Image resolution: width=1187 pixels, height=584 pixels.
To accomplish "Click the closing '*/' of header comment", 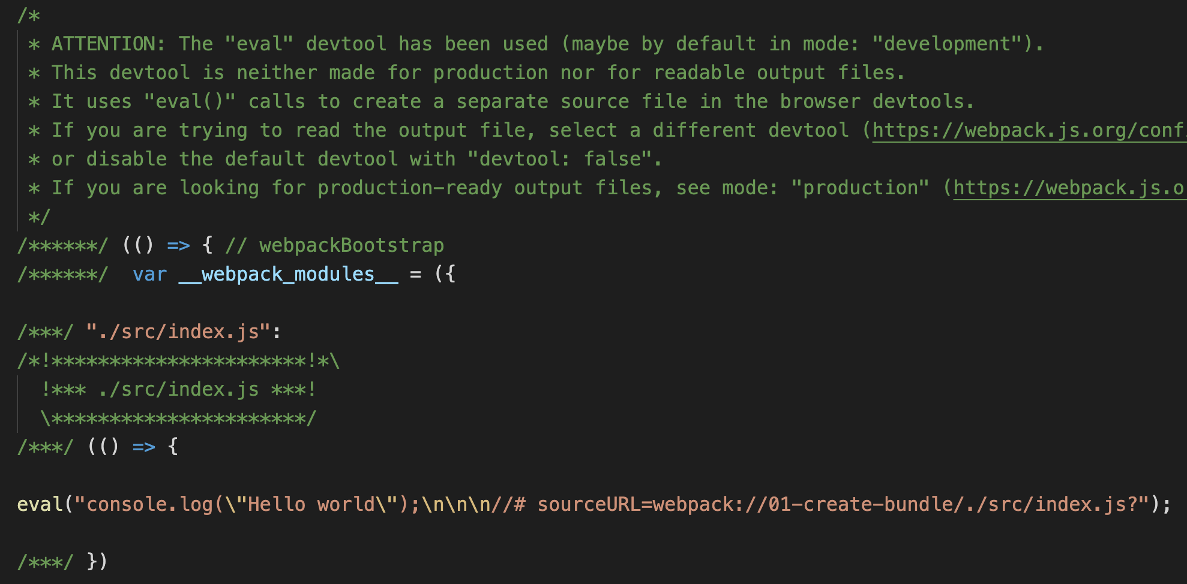I will point(39,216).
